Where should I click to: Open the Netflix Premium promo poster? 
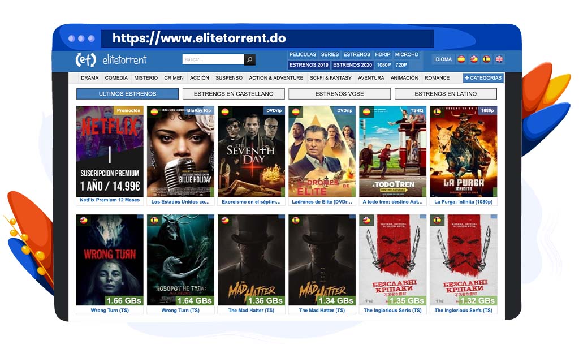tap(110, 152)
